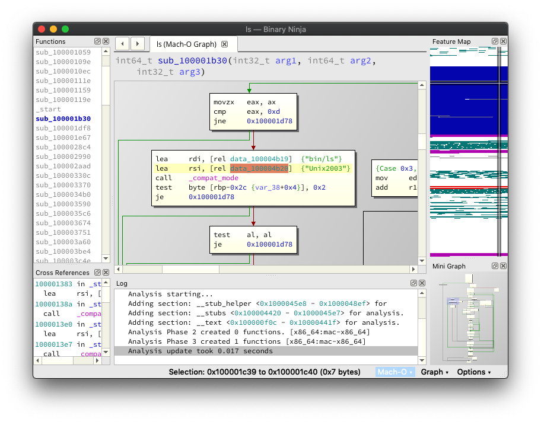Close the Mini Graph panel
The image size is (541, 422).
tap(503, 266)
